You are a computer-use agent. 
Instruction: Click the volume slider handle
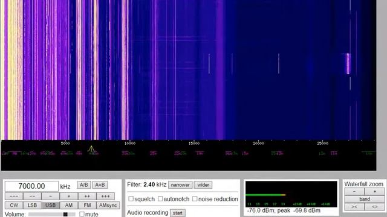click(x=65, y=215)
